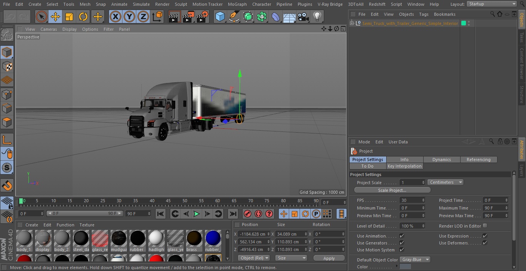Select Polygons mode cube icon
The height and width of the screenshot is (271, 526).
[x=7, y=122]
